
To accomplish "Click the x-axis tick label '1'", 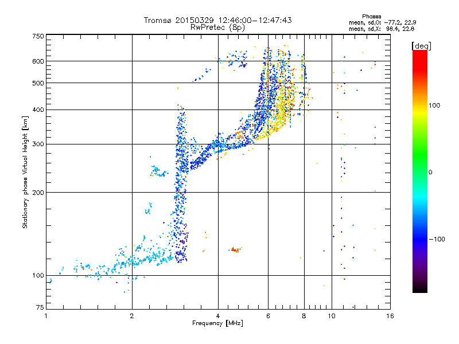I will (46, 316).
